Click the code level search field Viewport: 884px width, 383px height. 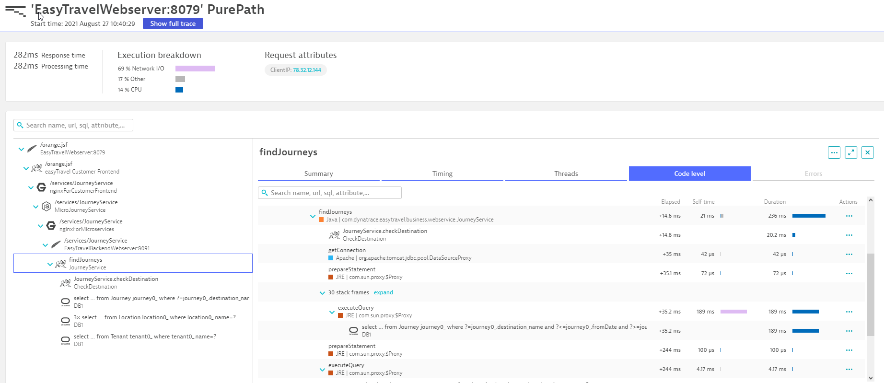(x=330, y=193)
